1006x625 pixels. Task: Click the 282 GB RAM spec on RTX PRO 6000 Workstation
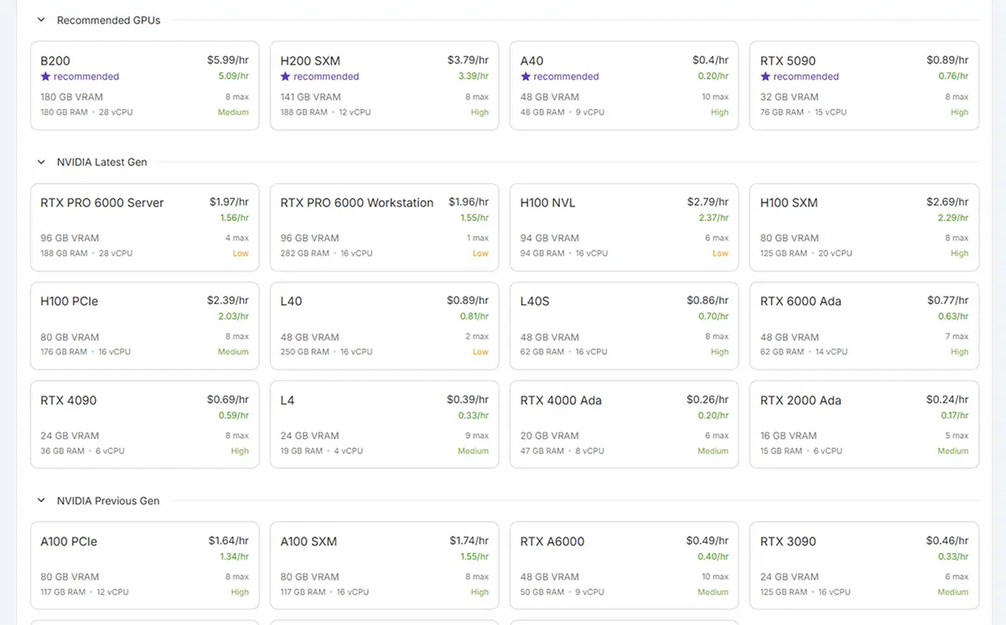click(304, 253)
